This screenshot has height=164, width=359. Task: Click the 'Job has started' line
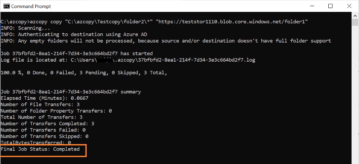(x=77, y=53)
